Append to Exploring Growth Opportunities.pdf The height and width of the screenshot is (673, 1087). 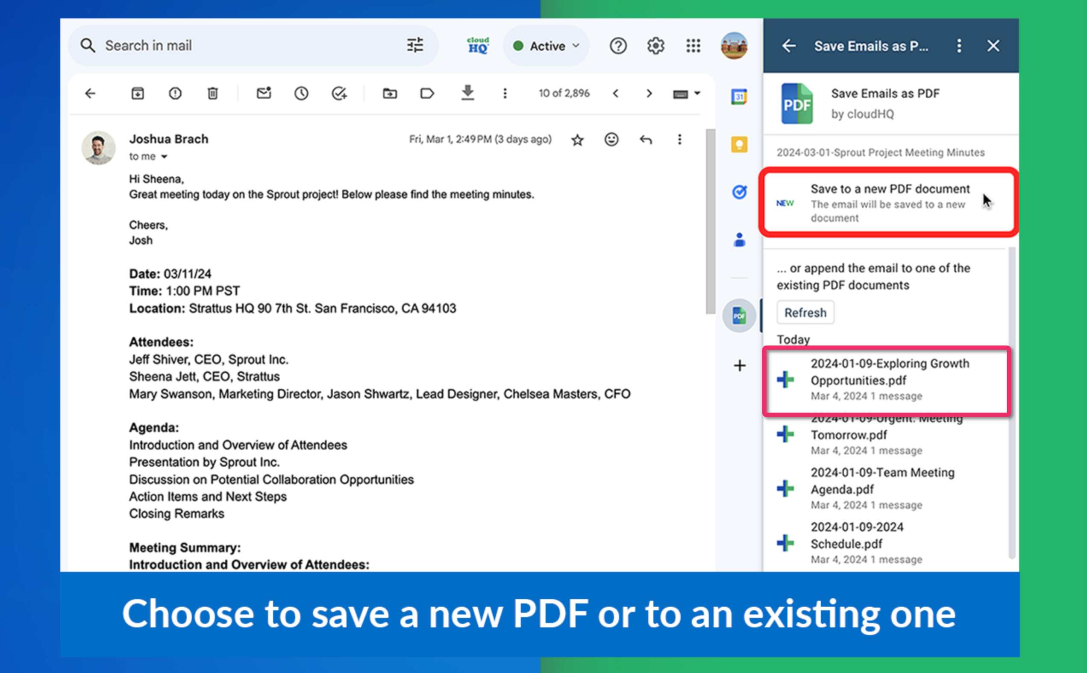(x=887, y=380)
